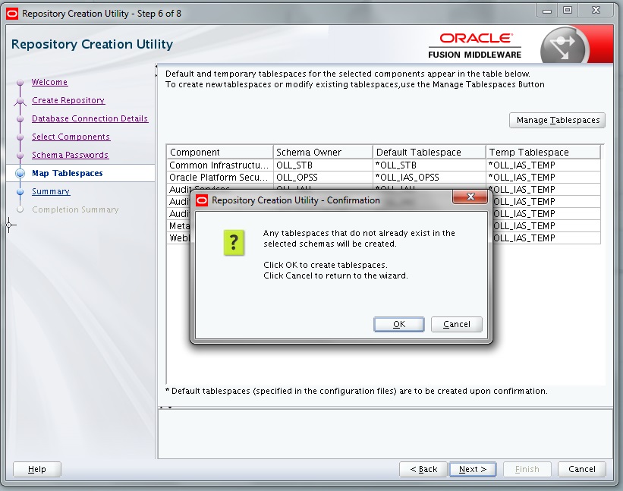
Task: Click the question mark icon in dialog
Action: tap(234, 242)
